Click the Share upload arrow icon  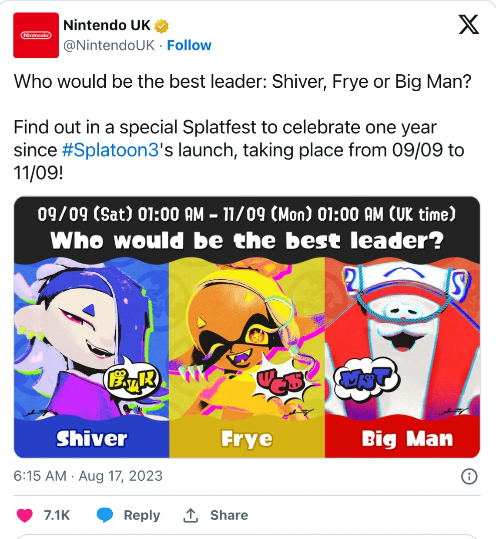click(190, 515)
